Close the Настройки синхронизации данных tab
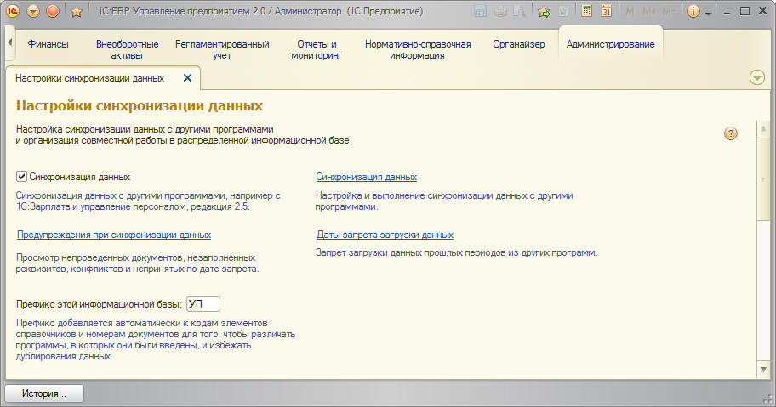The width and height of the screenshot is (776, 407). point(188,78)
